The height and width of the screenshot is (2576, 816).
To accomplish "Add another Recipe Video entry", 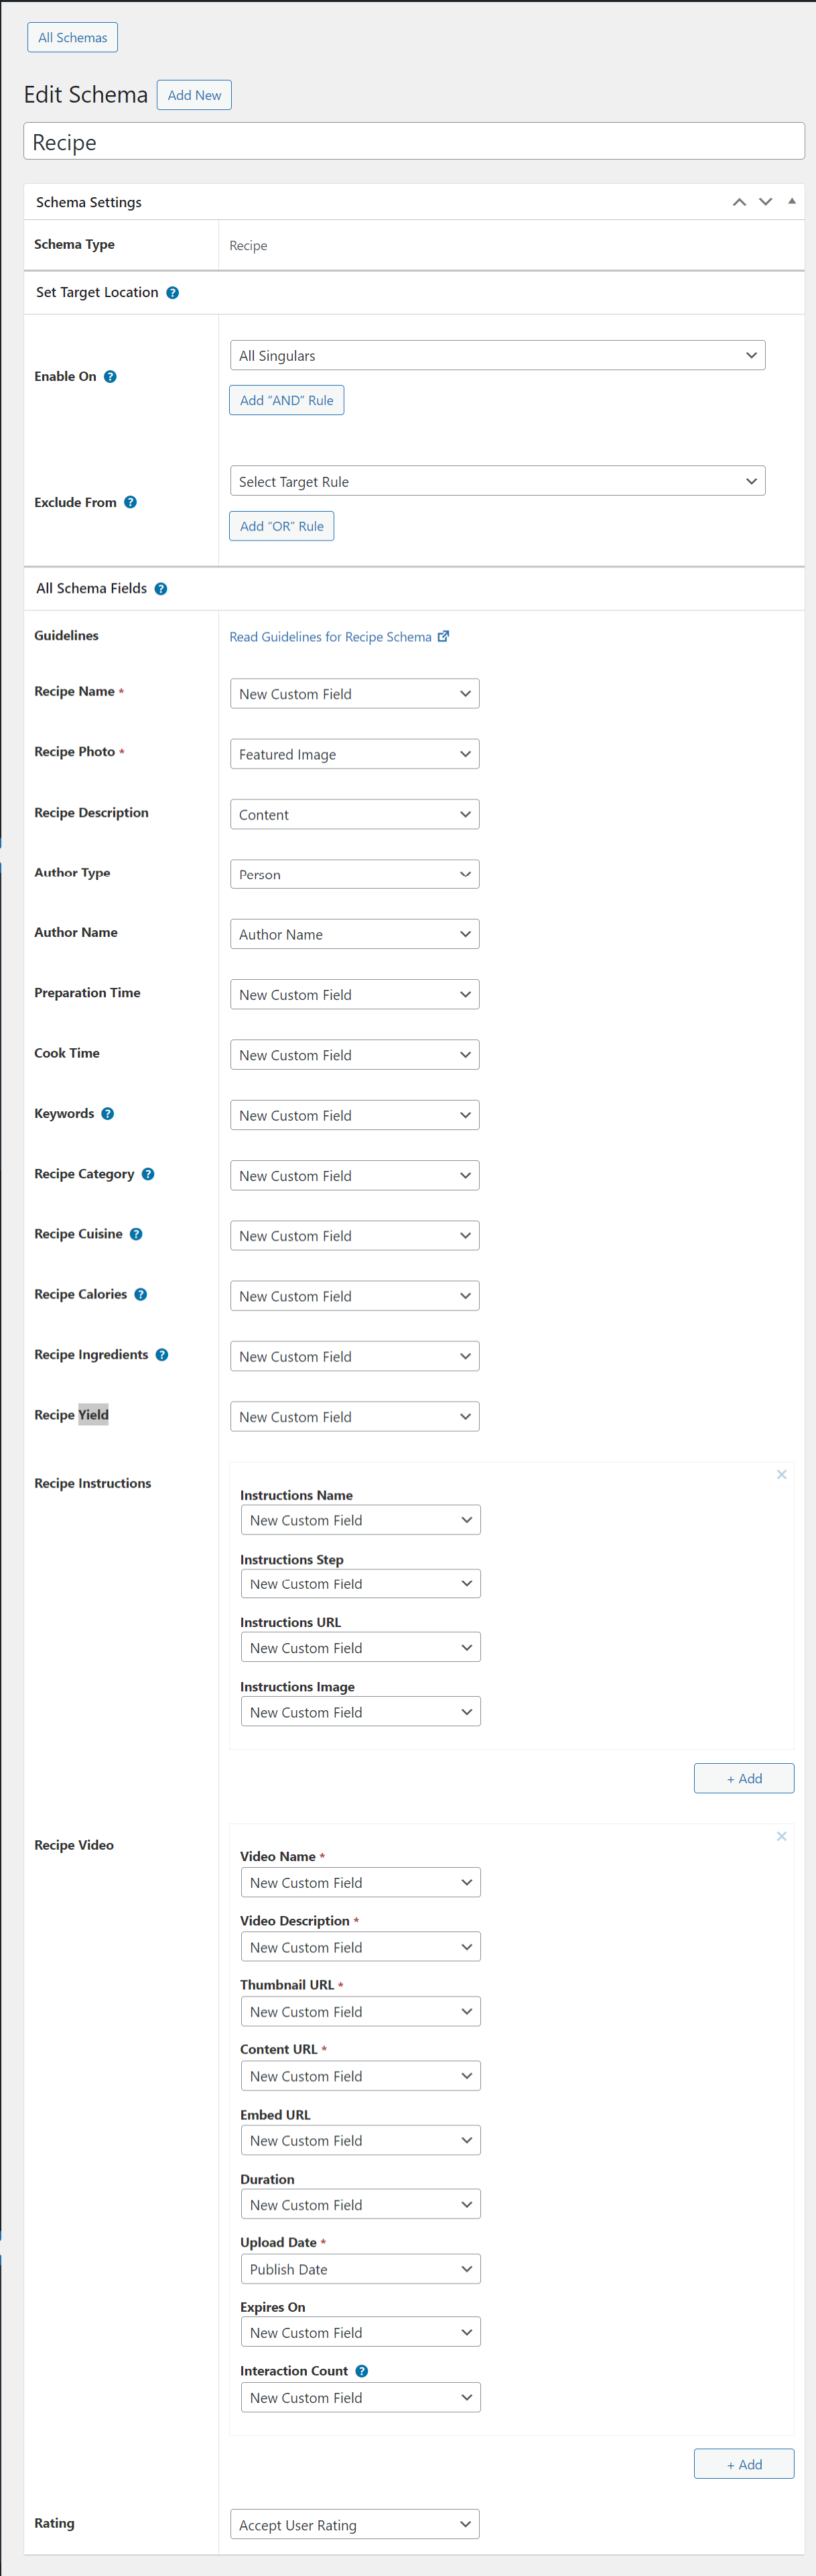I will 743,2464.
